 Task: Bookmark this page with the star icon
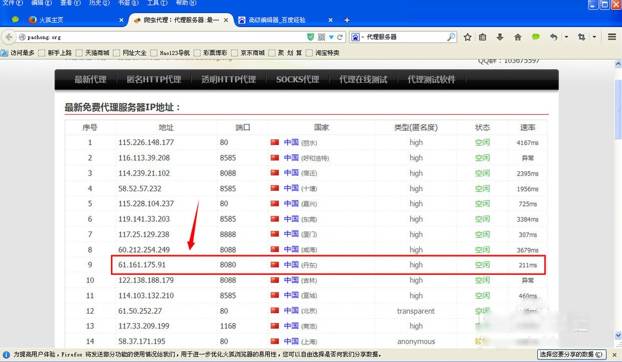tap(467, 37)
